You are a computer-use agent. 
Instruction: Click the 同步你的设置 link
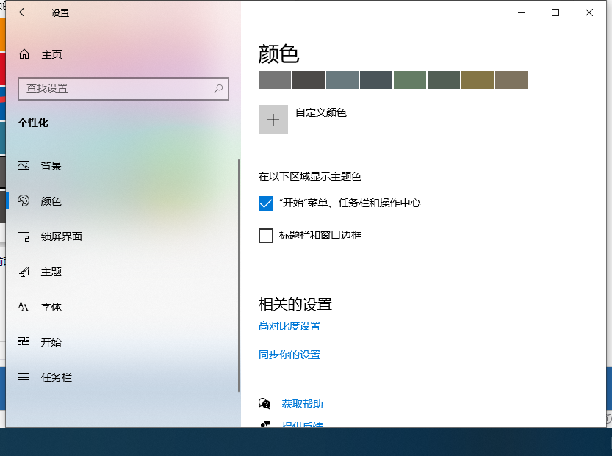click(x=289, y=354)
